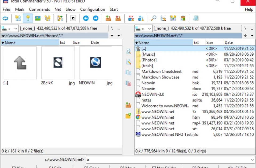The height and width of the screenshot is (168, 256).
Task: Go to root with left panel backslash button
Action: click(112, 29)
